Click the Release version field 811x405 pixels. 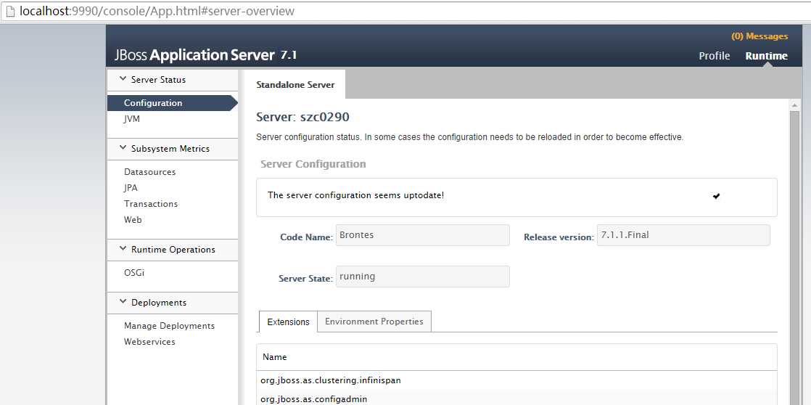click(x=683, y=235)
